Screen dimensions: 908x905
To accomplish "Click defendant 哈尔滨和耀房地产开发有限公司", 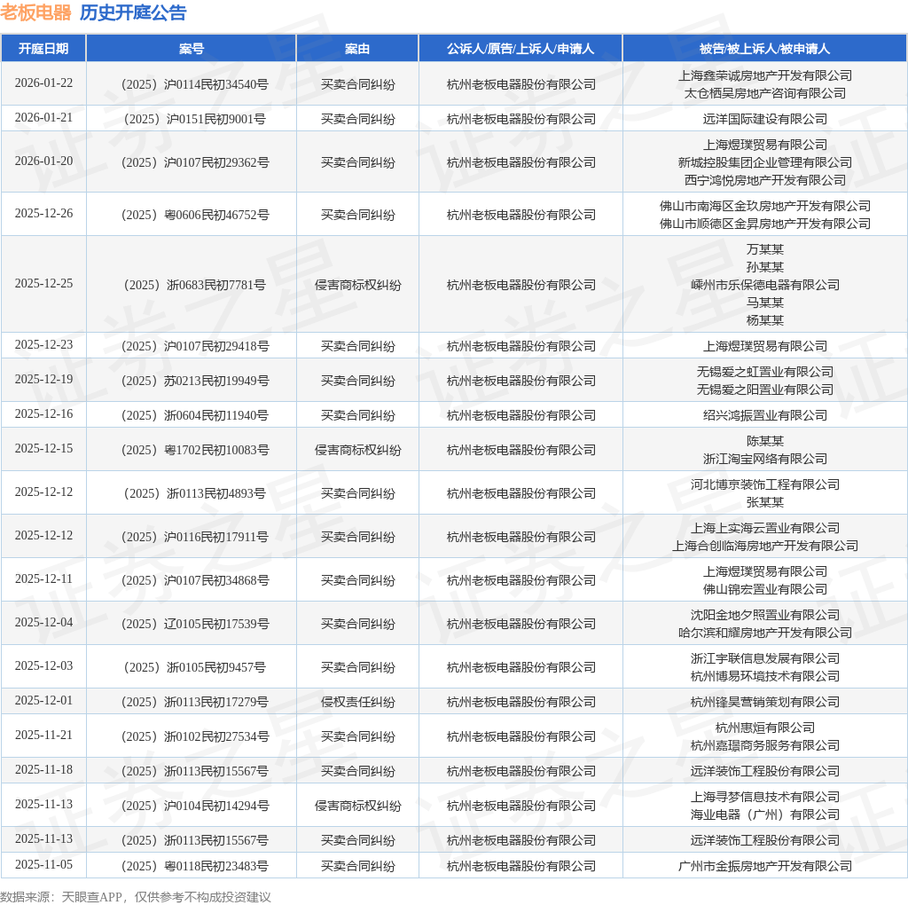I will click(x=765, y=633).
